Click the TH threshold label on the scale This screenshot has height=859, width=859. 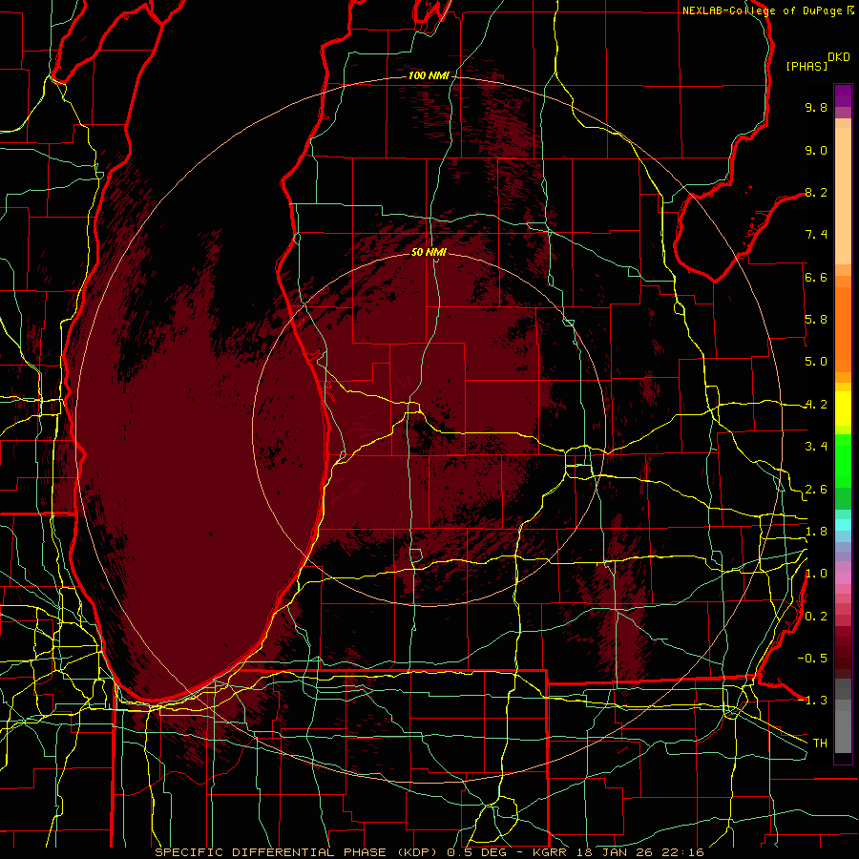(x=820, y=743)
